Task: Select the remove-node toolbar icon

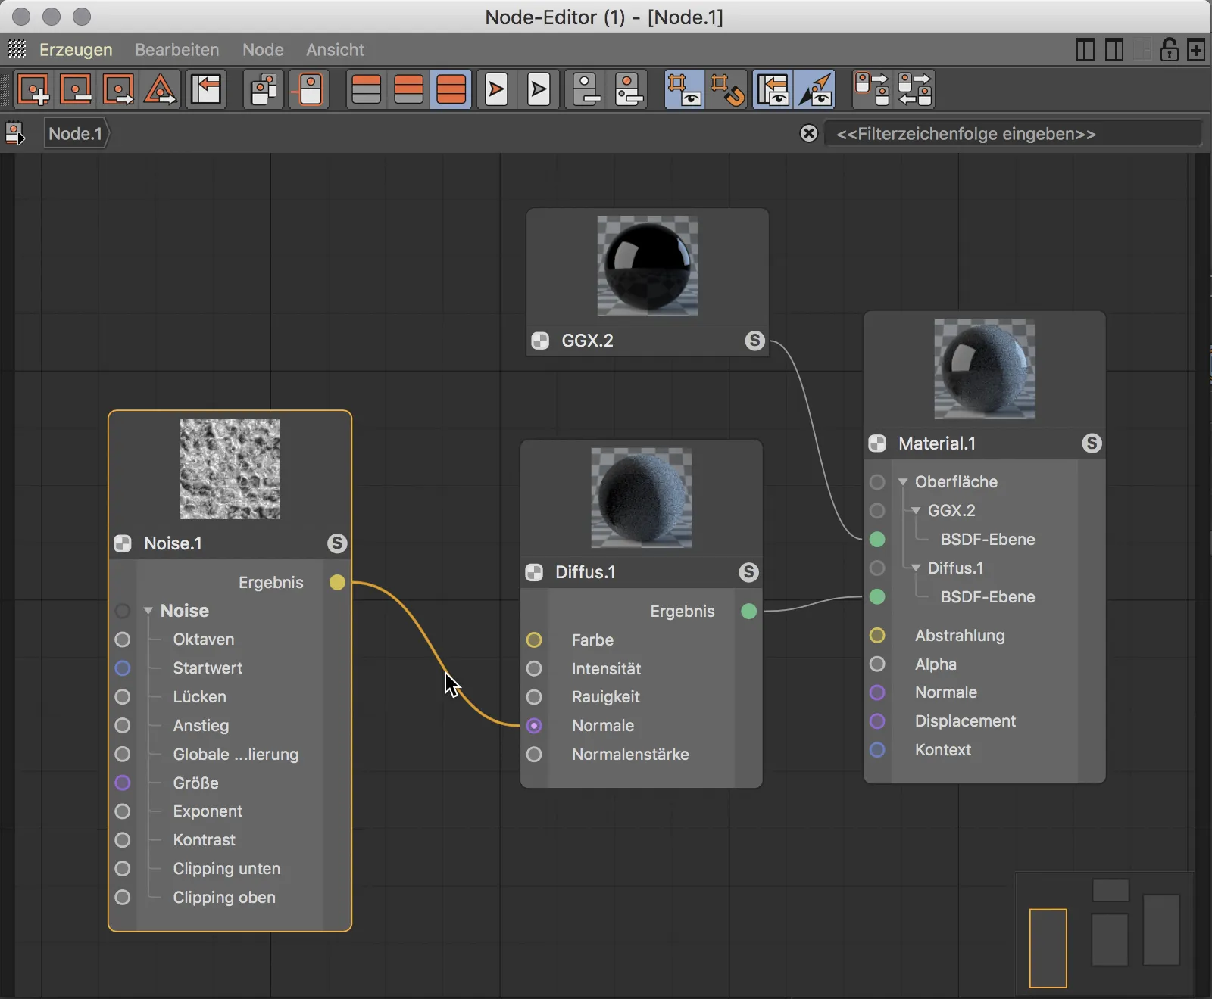Action: point(76,89)
